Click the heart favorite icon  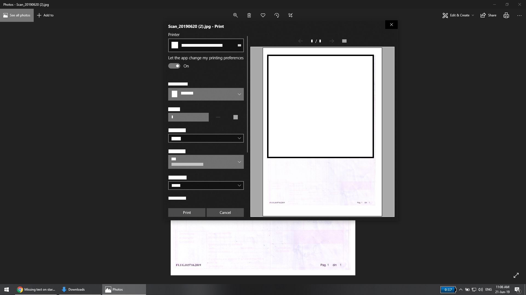click(x=263, y=15)
